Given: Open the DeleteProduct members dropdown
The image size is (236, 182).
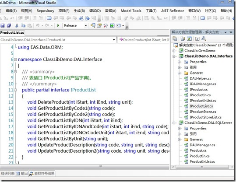Looking at the screenshot, I should pos(144,40).
